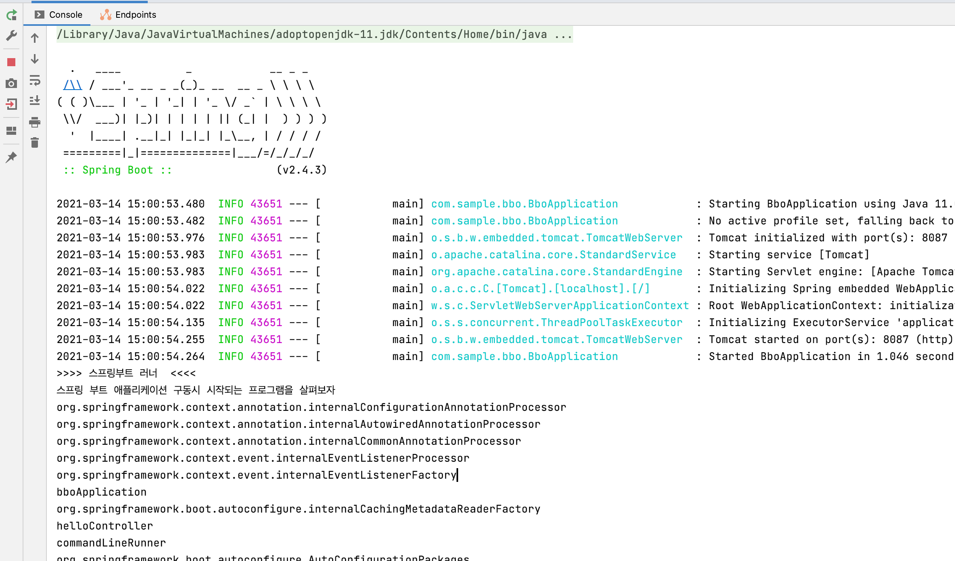The width and height of the screenshot is (955, 561).
Task: Click 'o.s.b.w.embedded.tomcat.TomcatWebServer' in 15:00:53.976 row
Action: coord(557,238)
